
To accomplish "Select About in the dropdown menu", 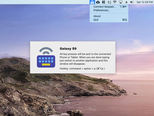I will click(x=109, y=16).
